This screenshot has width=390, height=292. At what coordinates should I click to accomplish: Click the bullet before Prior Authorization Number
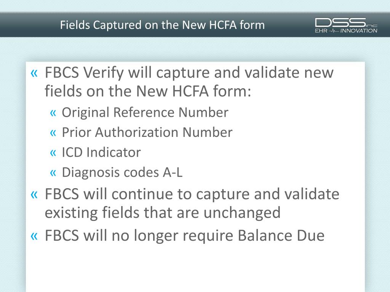pos(53,133)
